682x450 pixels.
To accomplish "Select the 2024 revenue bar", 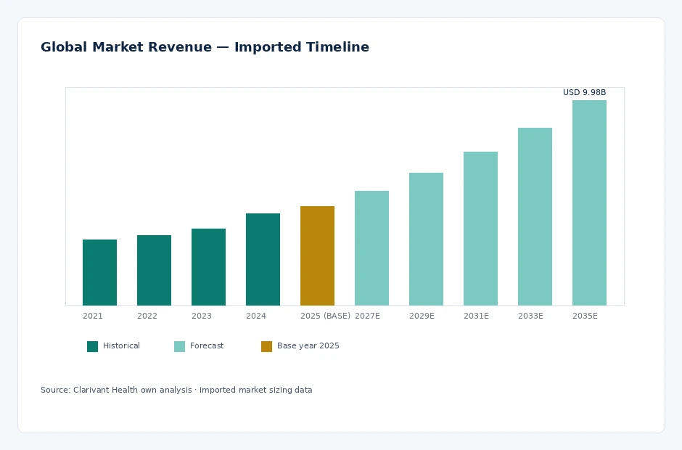I will [263, 259].
